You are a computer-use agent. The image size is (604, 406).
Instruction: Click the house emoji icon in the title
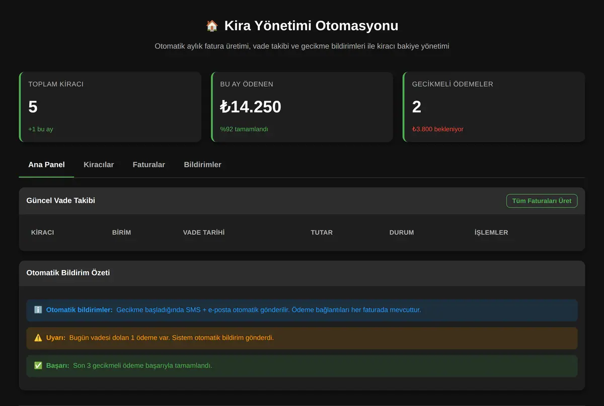(x=212, y=26)
